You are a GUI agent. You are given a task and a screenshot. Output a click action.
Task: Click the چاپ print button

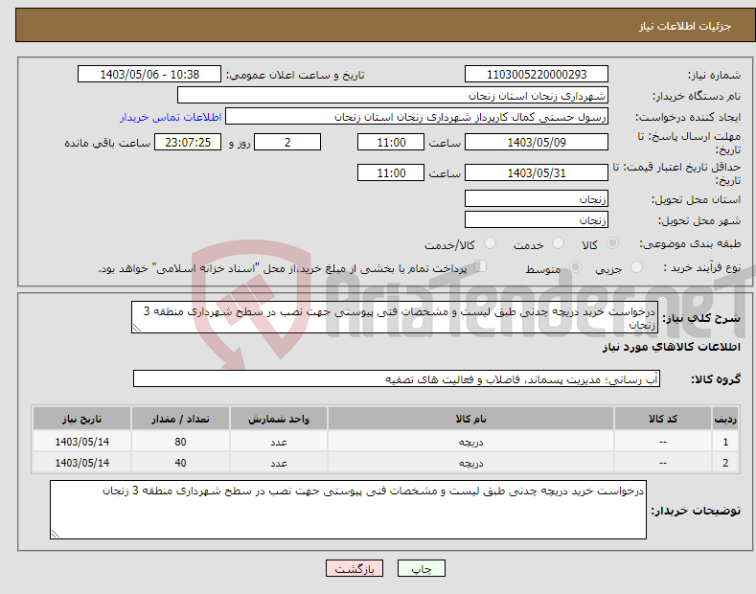(x=422, y=568)
